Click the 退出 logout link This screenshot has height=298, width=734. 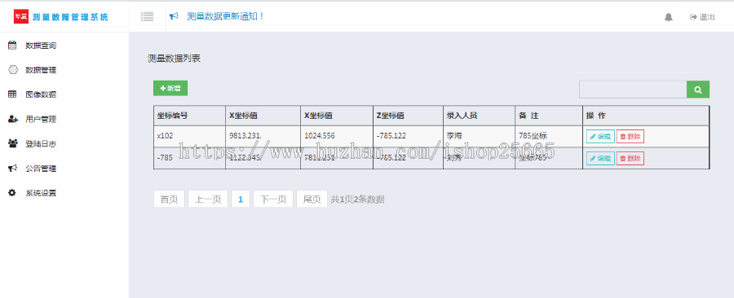point(702,17)
